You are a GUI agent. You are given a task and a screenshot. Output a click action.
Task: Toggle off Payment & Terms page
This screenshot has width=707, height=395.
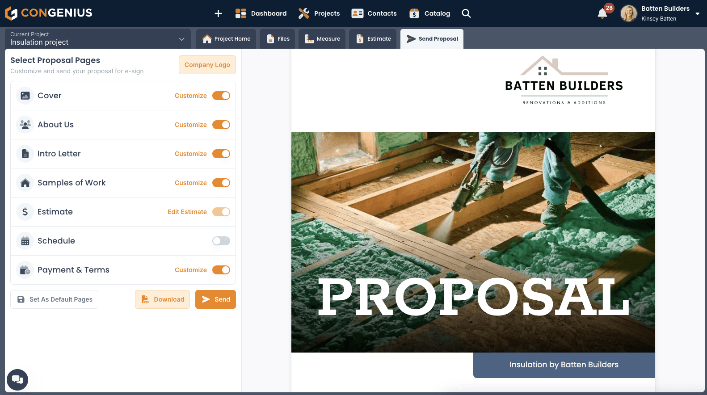[221, 270]
